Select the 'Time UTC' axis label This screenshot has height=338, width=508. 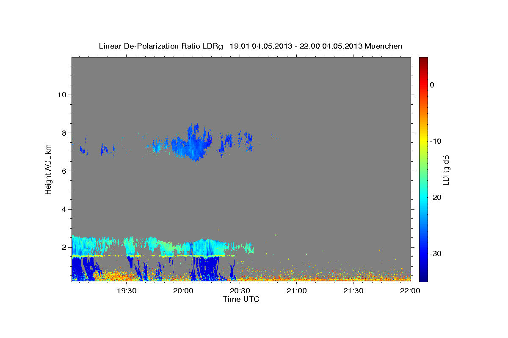pos(241,299)
